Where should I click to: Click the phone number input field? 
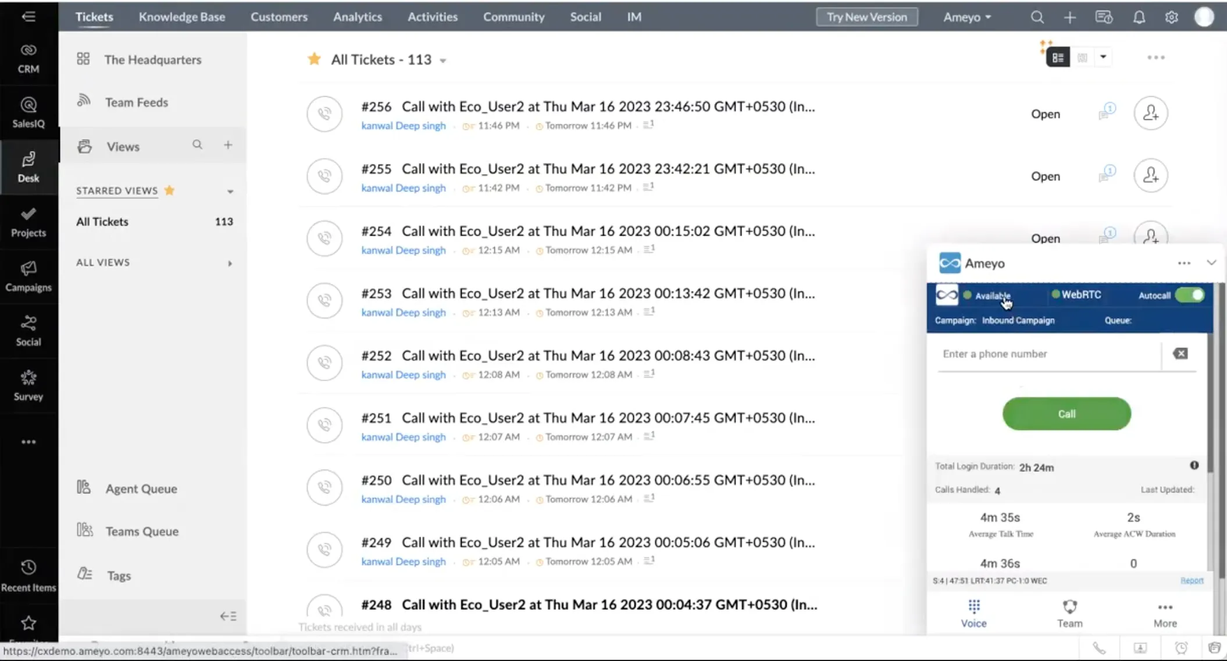coord(1048,354)
